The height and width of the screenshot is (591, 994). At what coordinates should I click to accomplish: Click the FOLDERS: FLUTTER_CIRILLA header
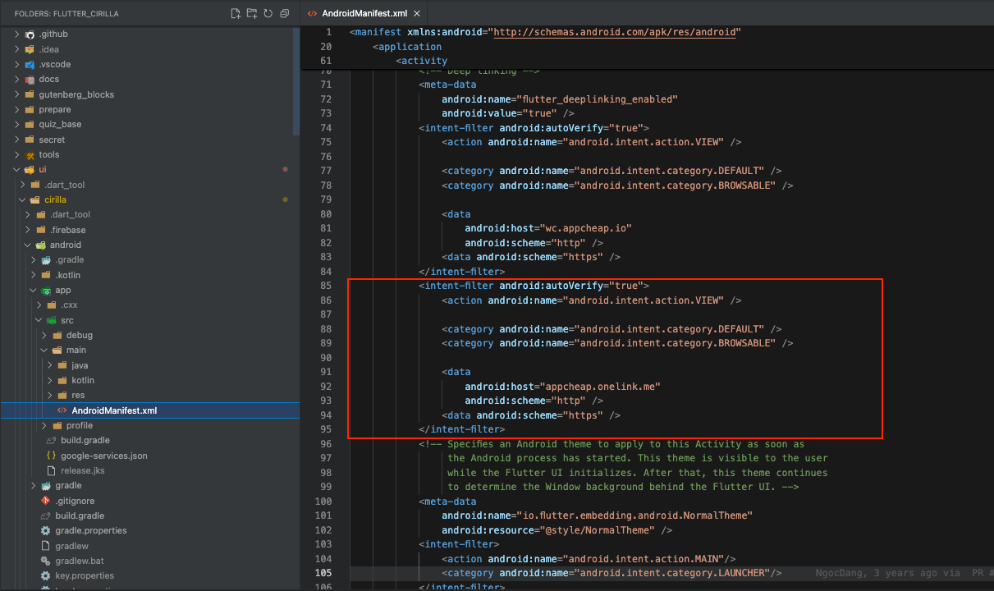[x=65, y=14]
